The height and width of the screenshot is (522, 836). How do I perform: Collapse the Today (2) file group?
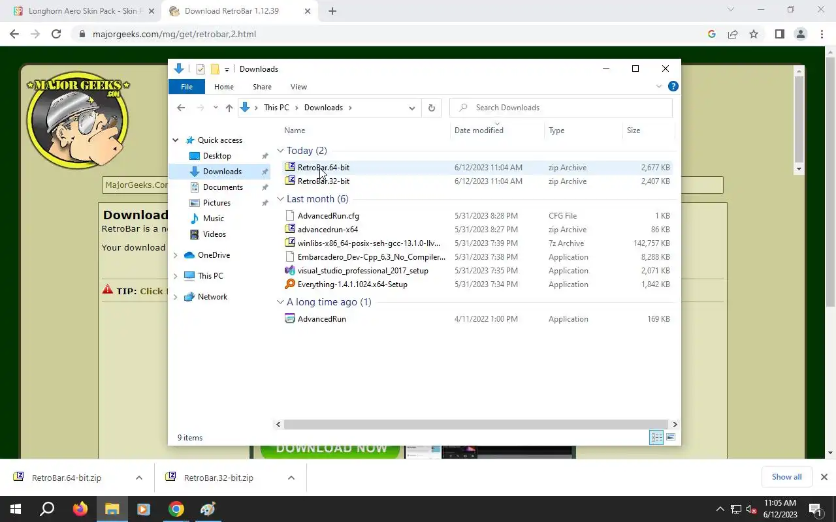pos(280,151)
